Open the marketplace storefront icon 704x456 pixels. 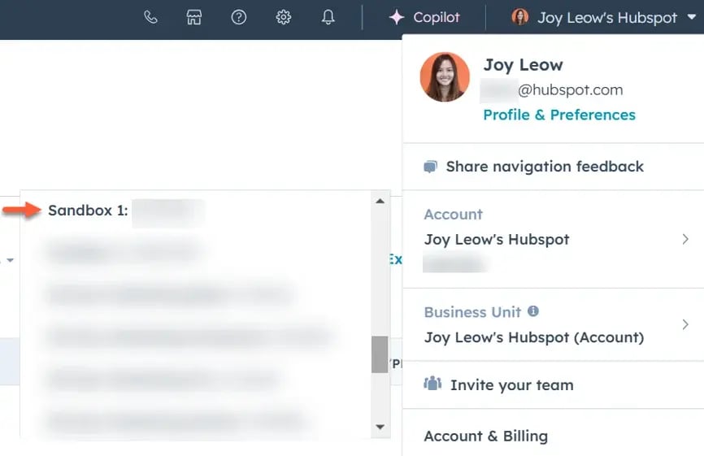(194, 17)
